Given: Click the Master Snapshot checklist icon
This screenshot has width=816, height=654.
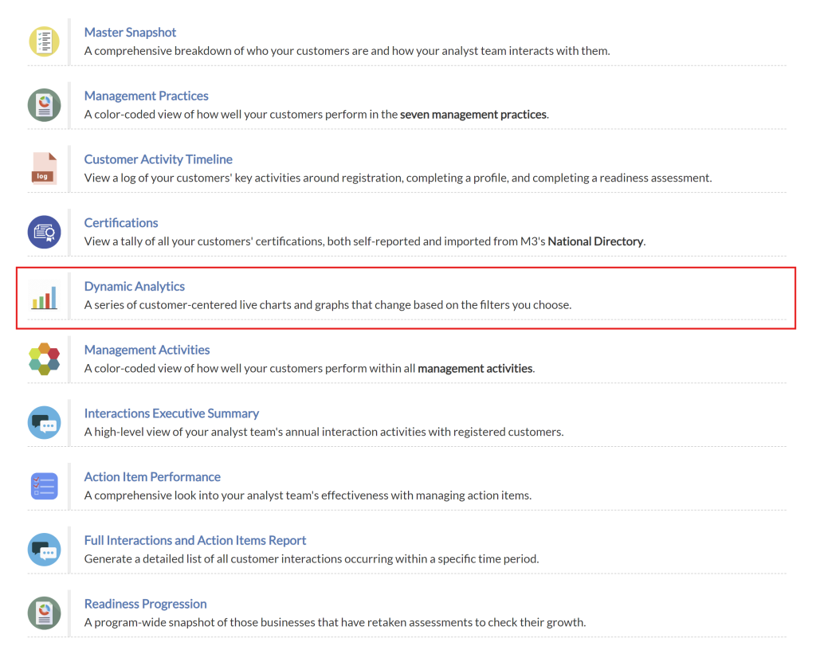Looking at the screenshot, I should tap(44, 41).
